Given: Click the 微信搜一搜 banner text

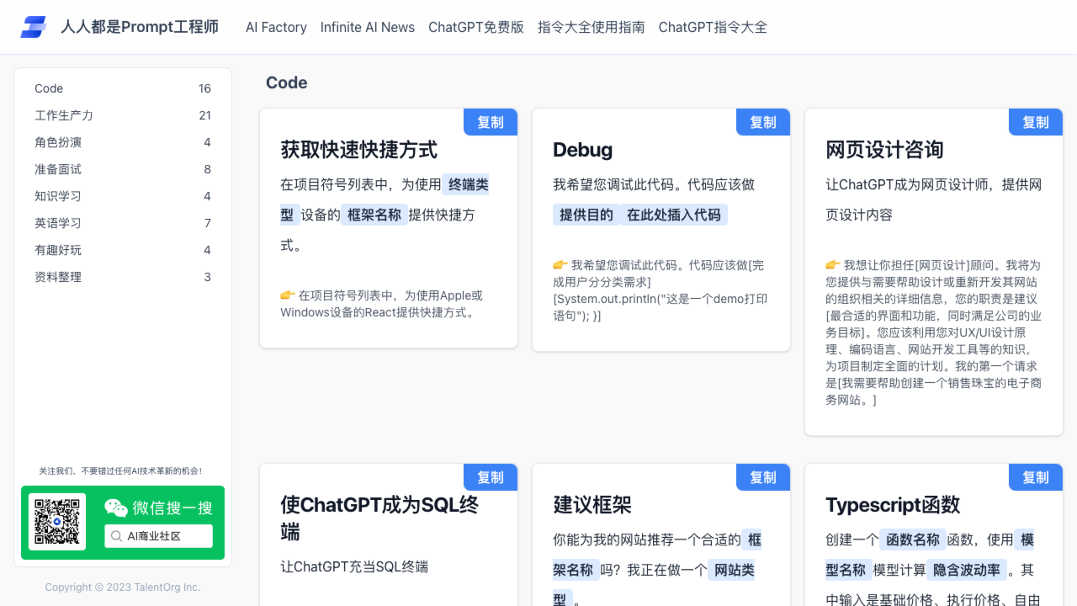Looking at the screenshot, I should coord(173,508).
